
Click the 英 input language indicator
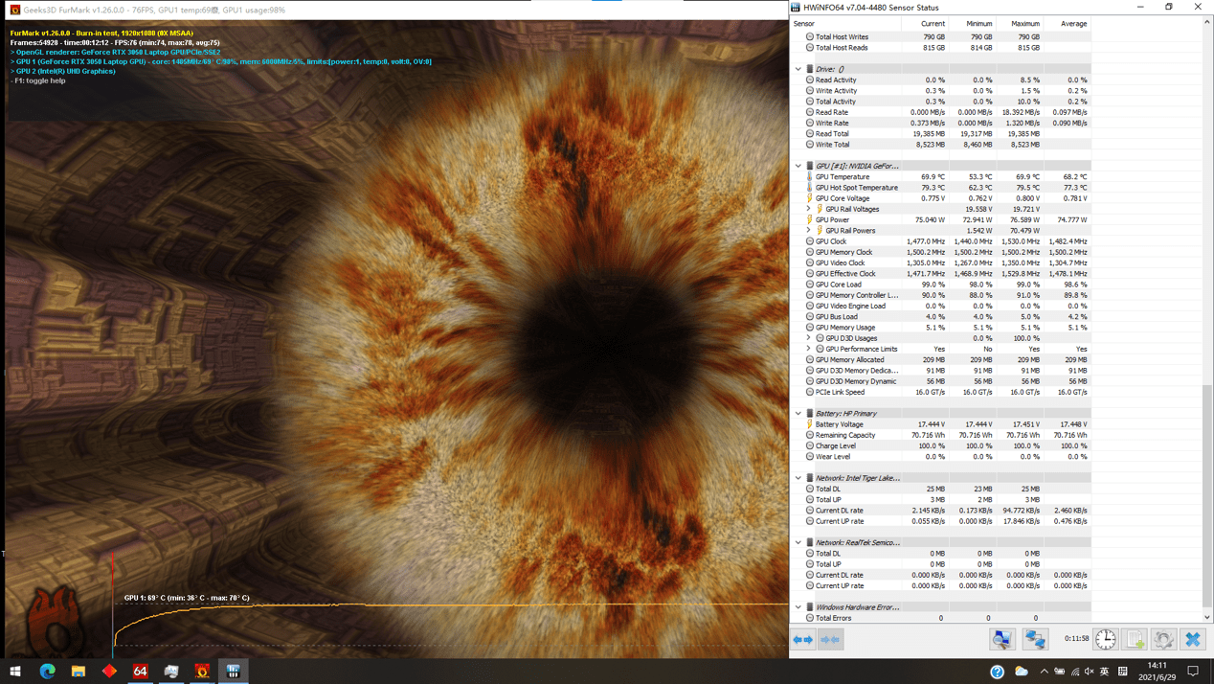pos(1105,672)
